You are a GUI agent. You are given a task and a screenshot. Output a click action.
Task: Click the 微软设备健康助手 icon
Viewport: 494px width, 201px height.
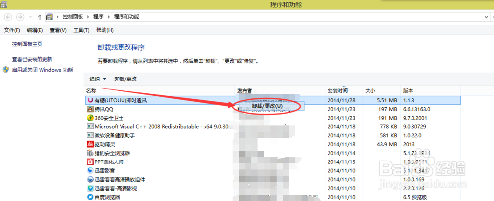(90, 135)
